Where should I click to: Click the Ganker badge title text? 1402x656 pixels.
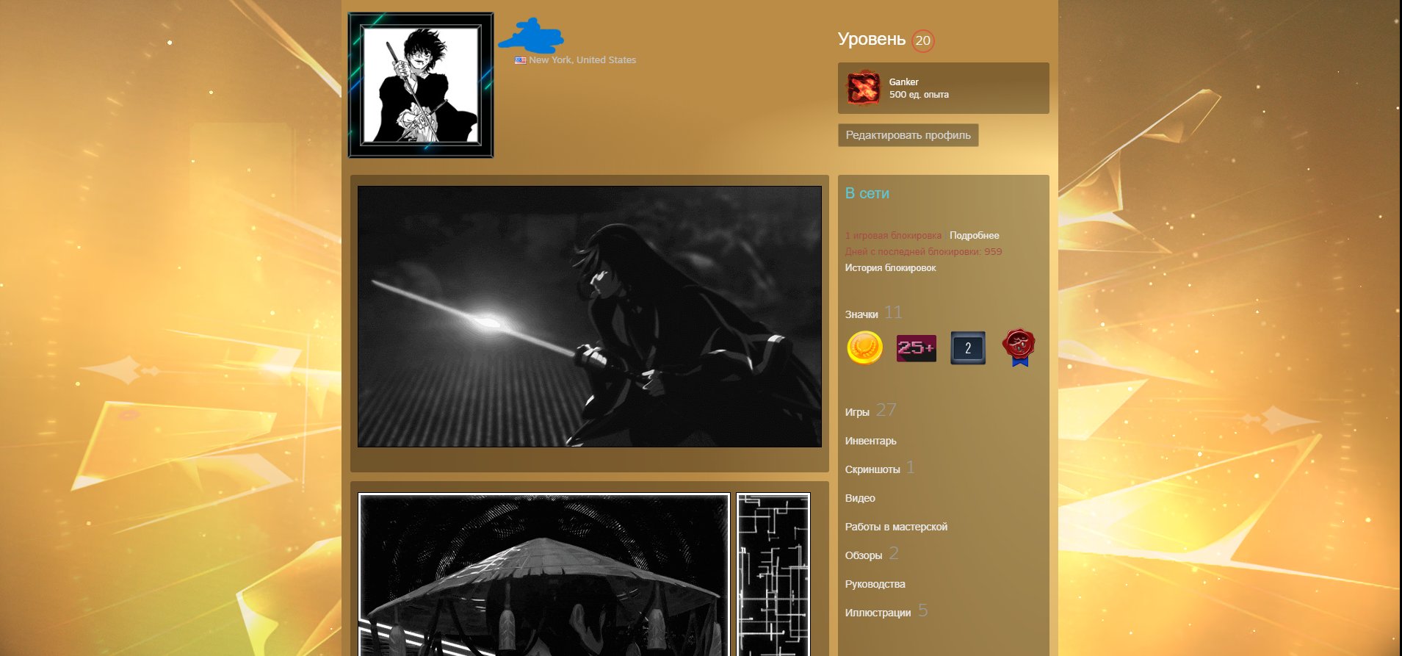tap(903, 82)
